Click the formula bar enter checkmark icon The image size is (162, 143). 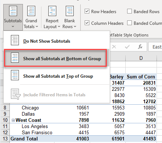tap(127, 47)
